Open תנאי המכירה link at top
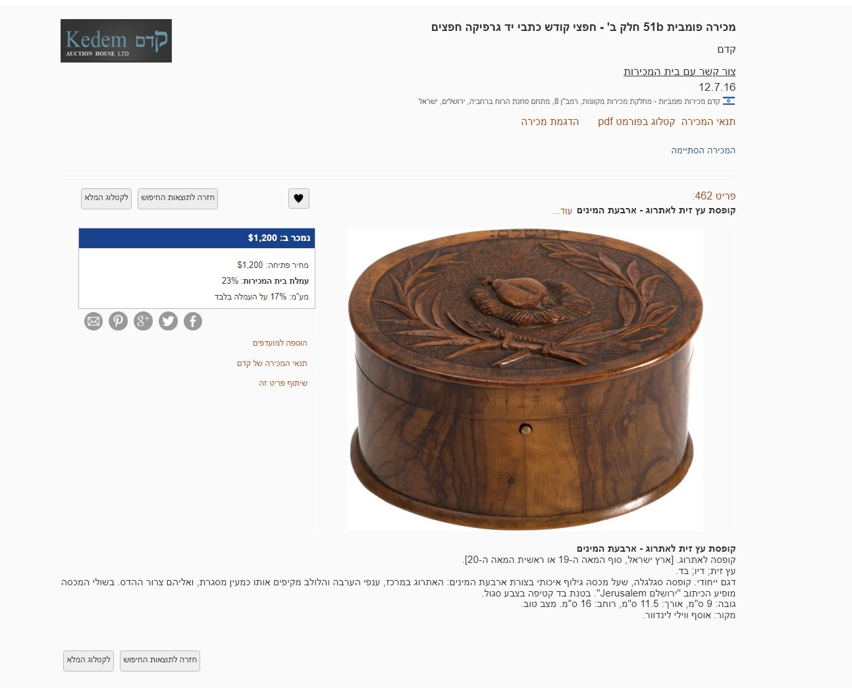 708,122
